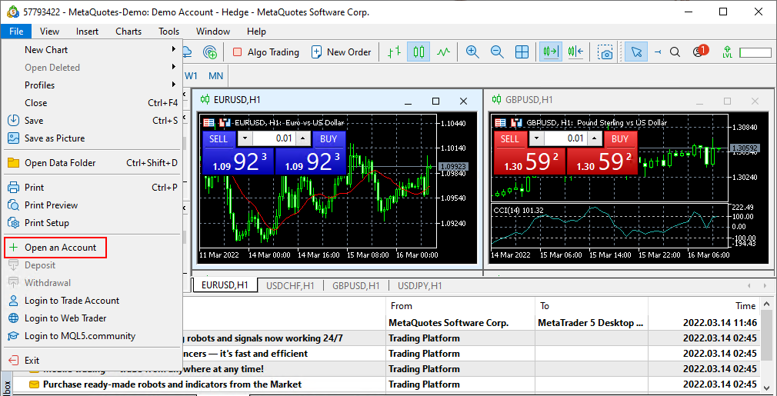Take a chart screenshot with camera icon
Image resolution: width=777 pixels, height=396 pixels.
point(605,52)
